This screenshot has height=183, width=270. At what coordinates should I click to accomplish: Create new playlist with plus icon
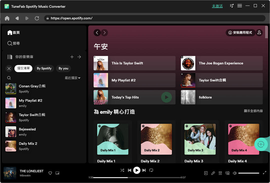coord(72,57)
